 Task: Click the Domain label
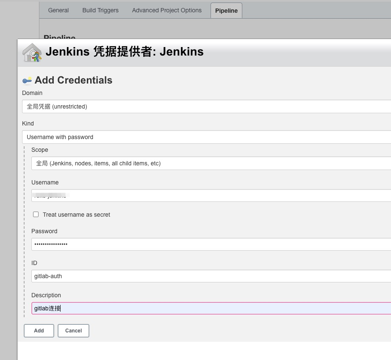tap(32, 93)
